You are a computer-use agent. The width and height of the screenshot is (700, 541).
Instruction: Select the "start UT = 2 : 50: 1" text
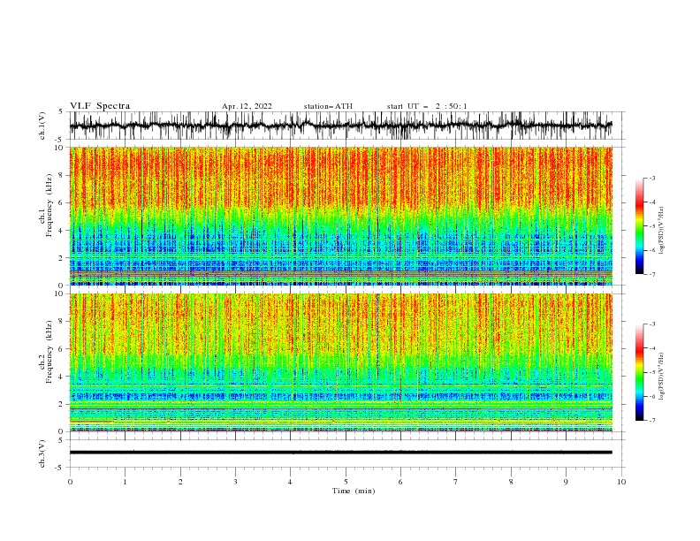click(427, 106)
